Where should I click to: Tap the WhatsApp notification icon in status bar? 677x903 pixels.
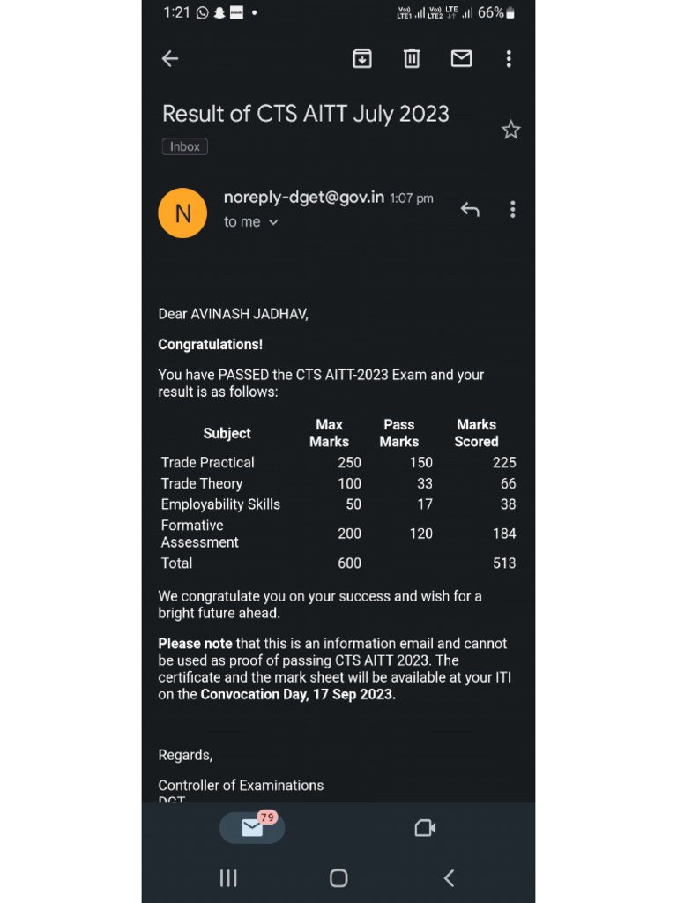(x=203, y=12)
